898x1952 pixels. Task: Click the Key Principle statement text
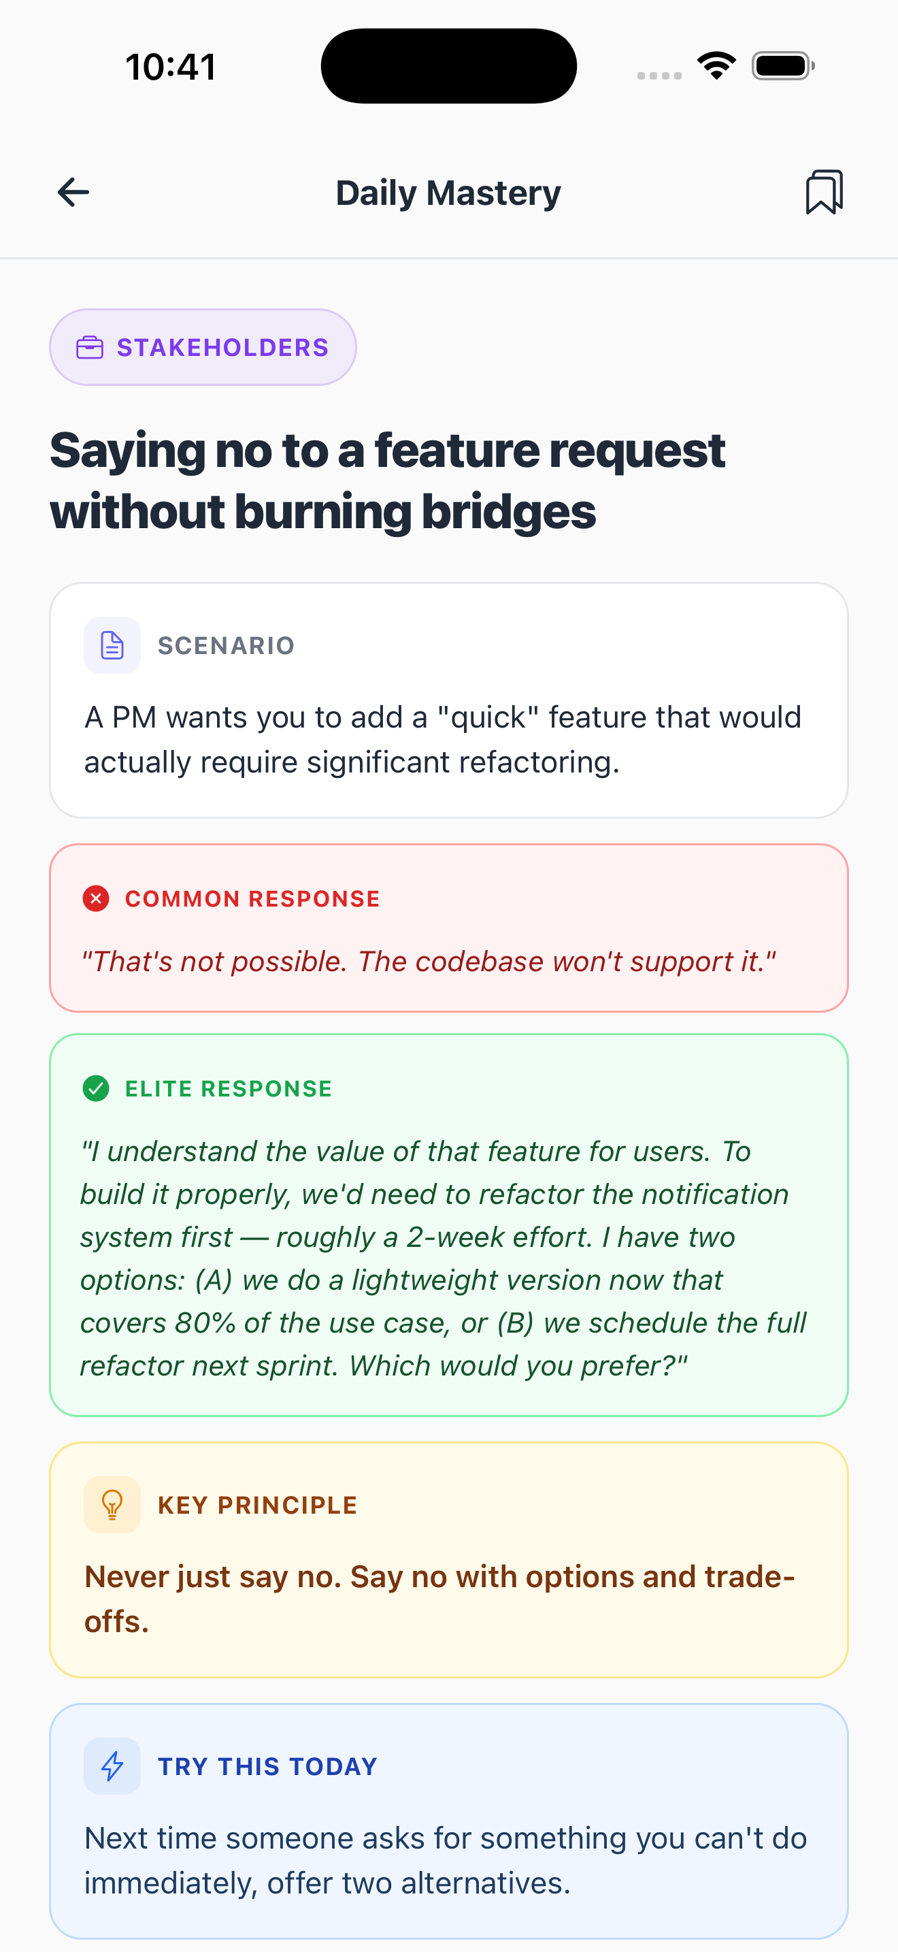pyautogui.click(x=439, y=1599)
